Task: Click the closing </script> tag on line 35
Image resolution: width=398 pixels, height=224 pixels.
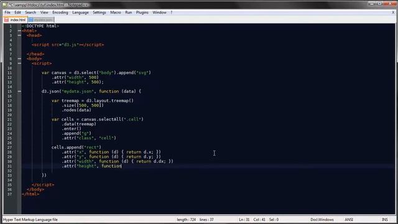Action: coord(43,185)
